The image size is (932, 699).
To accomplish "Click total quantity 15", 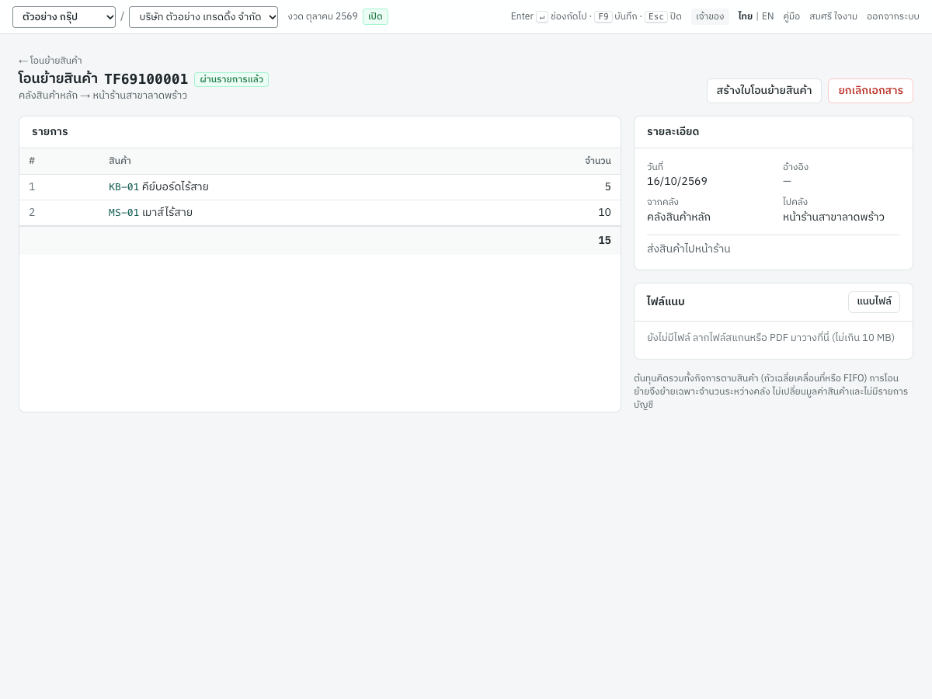I will click(604, 241).
